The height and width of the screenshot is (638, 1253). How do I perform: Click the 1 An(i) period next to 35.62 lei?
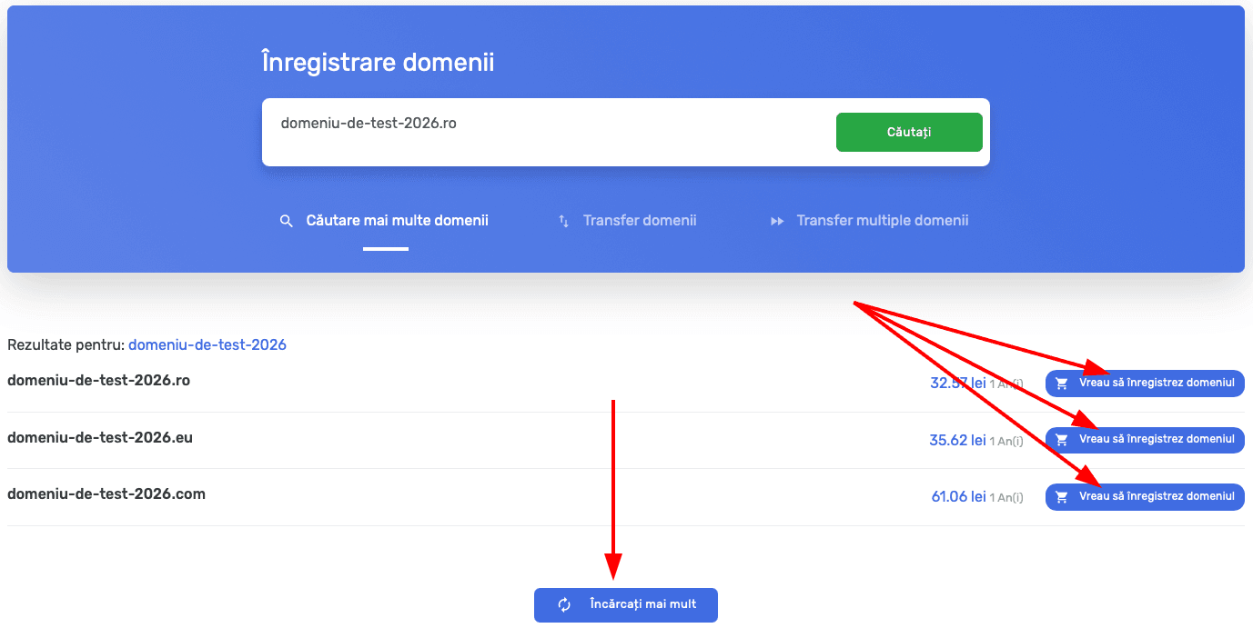click(x=1006, y=442)
